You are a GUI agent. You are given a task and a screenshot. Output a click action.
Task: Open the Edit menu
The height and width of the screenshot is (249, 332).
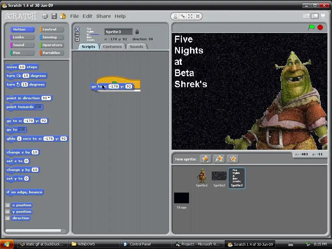88,16
